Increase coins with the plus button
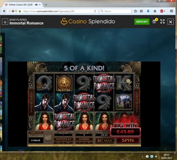 (x=89, y=143)
